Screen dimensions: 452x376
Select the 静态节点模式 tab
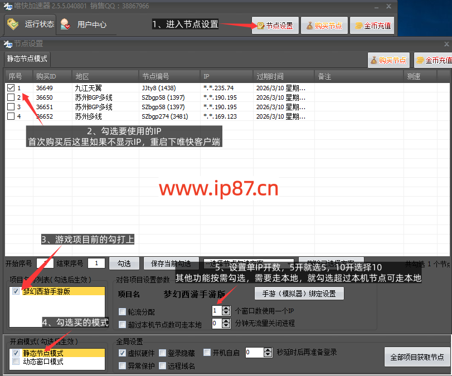pos(27,58)
